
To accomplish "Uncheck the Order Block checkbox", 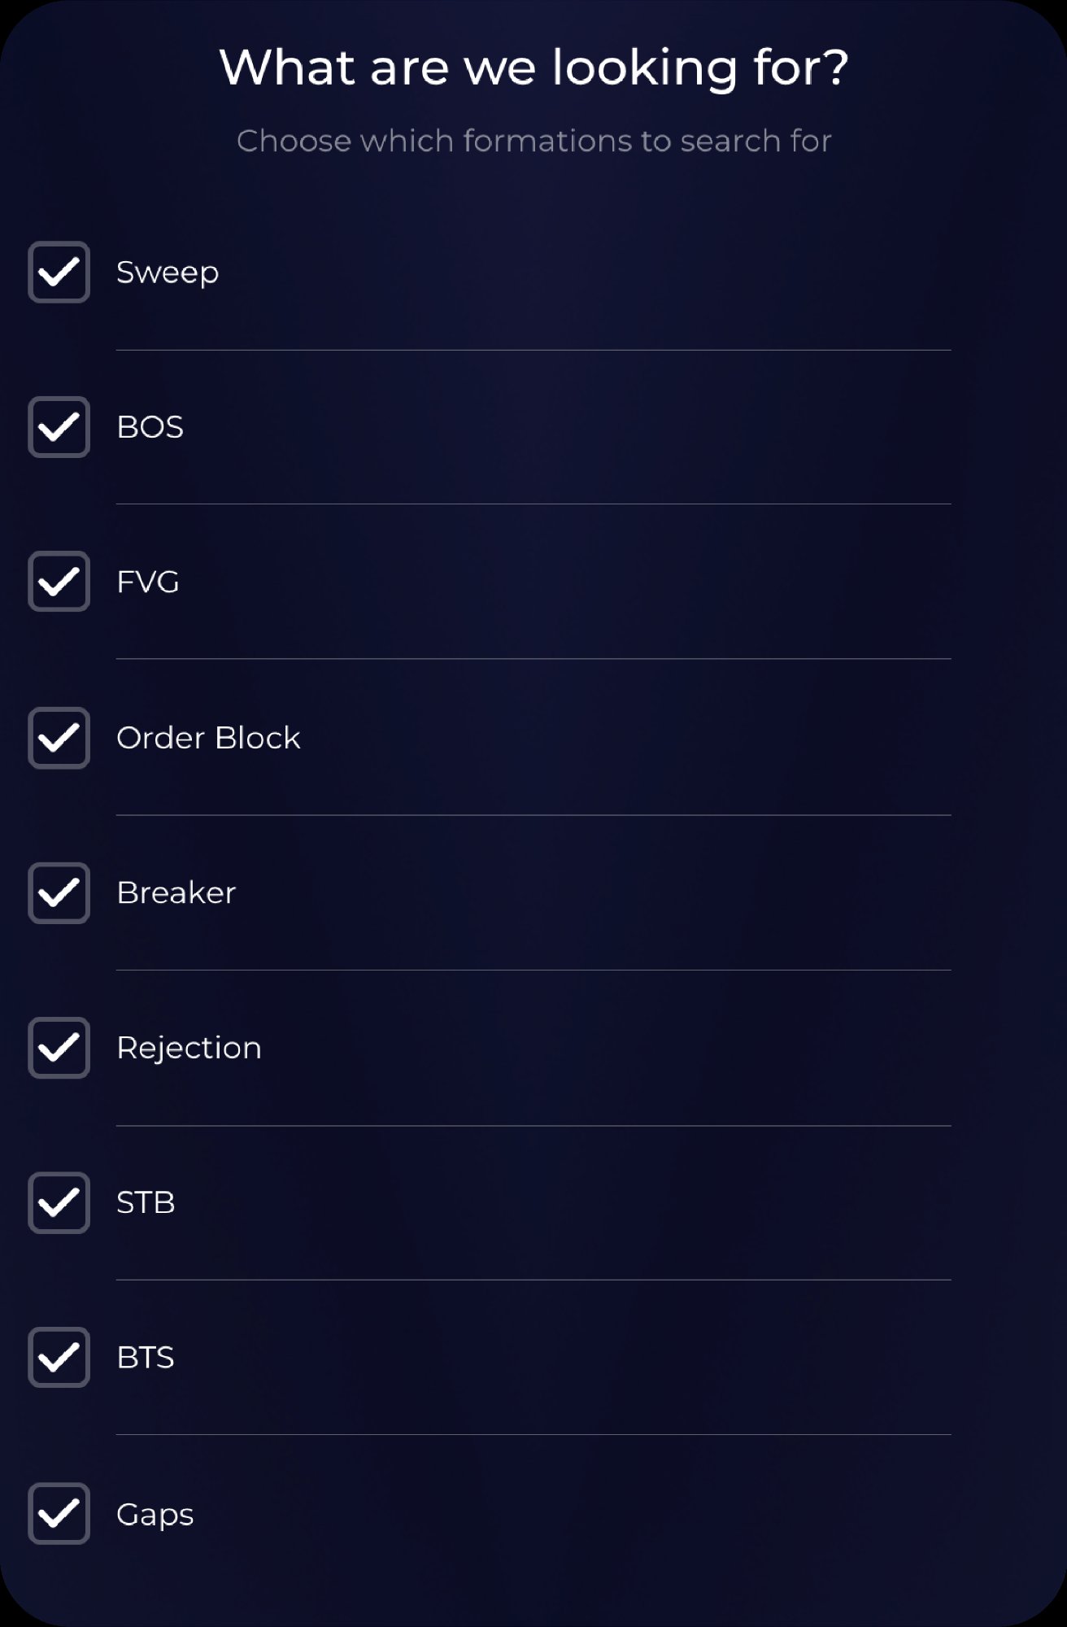I will pyautogui.click(x=59, y=738).
